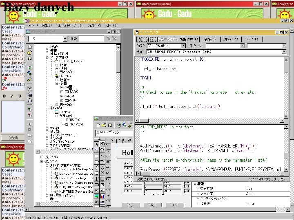This screenshot has width=294, height=220.
Task: Open the Name dropdown showing RUN_SIMPLE_REPORT
Action: 284,52
